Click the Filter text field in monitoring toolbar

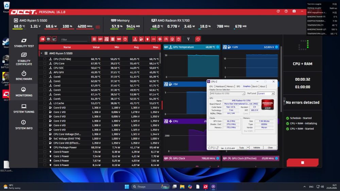tap(74, 39)
